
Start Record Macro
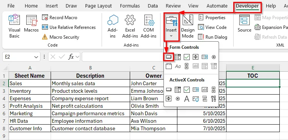coord(60,18)
